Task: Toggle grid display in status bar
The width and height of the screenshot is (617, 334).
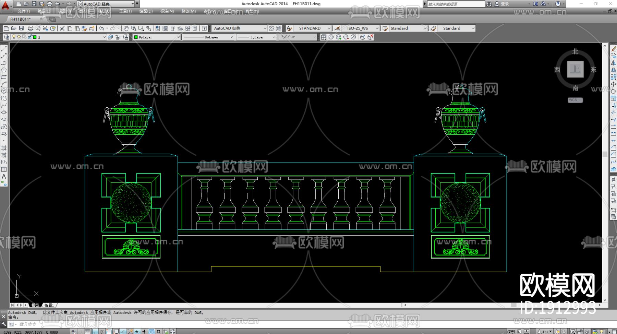Action: click(x=88, y=331)
